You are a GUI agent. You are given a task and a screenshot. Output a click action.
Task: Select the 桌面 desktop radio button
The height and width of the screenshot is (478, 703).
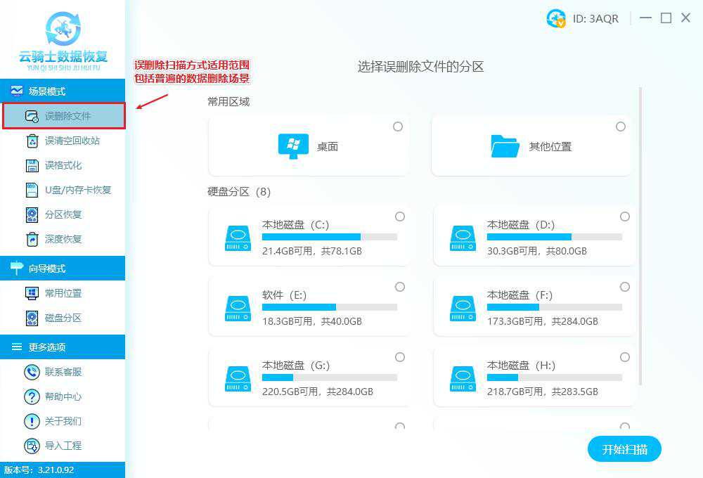(398, 127)
